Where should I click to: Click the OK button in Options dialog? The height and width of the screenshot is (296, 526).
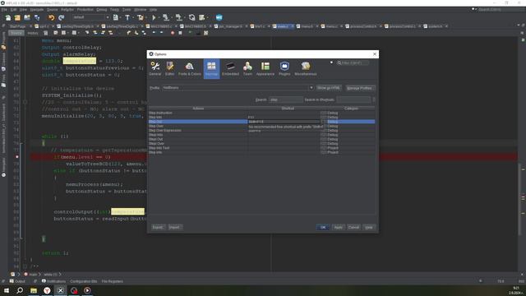click(323, 227)
